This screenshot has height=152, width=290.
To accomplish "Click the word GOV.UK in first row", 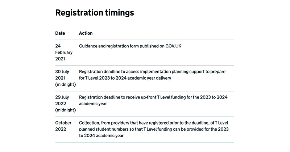I will [x=173, y=46].
